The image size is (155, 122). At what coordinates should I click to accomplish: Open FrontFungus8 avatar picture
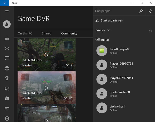pyautogui.click(x=102, y=51)
